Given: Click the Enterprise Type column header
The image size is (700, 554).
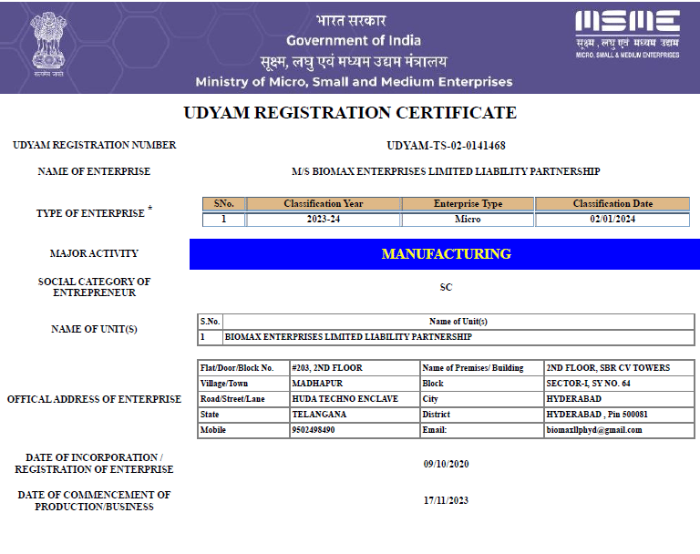Looking at the screenshot, I should (x=468, y=203).
